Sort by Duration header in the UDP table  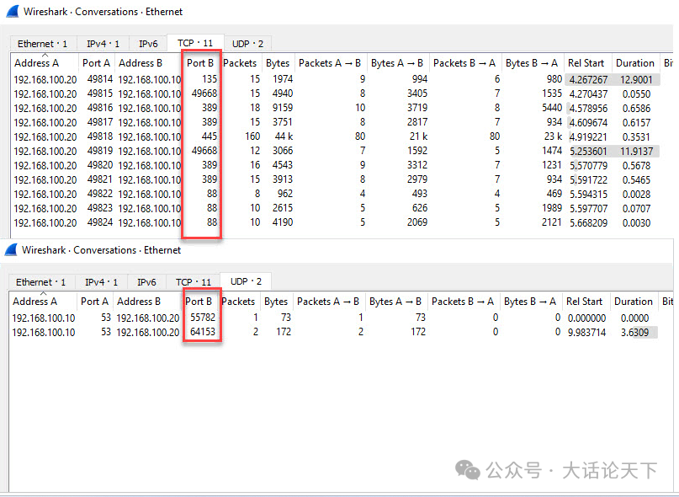634,302
